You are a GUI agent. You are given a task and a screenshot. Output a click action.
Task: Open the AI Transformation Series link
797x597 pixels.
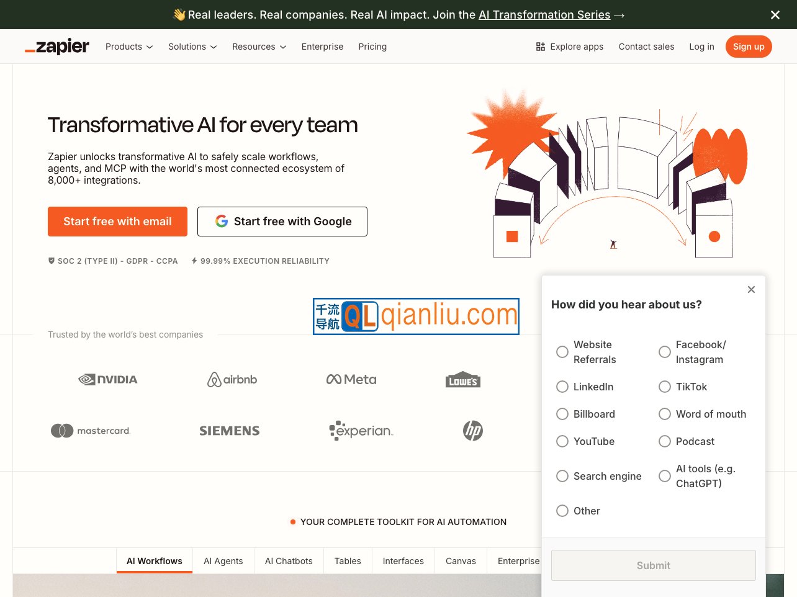[544, 15]
